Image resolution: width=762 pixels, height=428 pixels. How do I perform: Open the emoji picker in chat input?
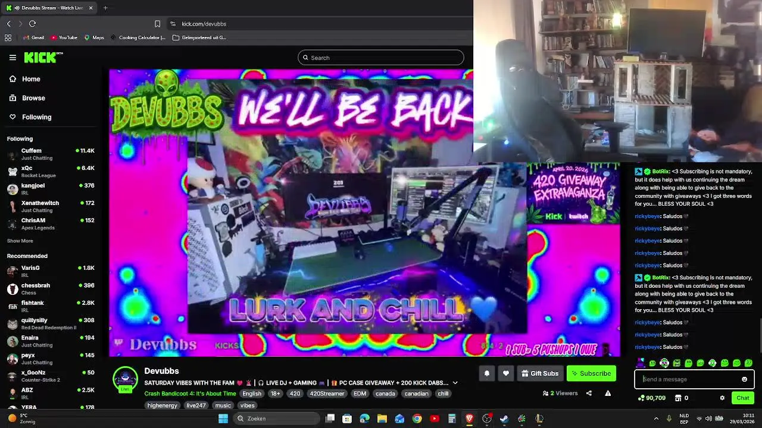tap(744, 379)
